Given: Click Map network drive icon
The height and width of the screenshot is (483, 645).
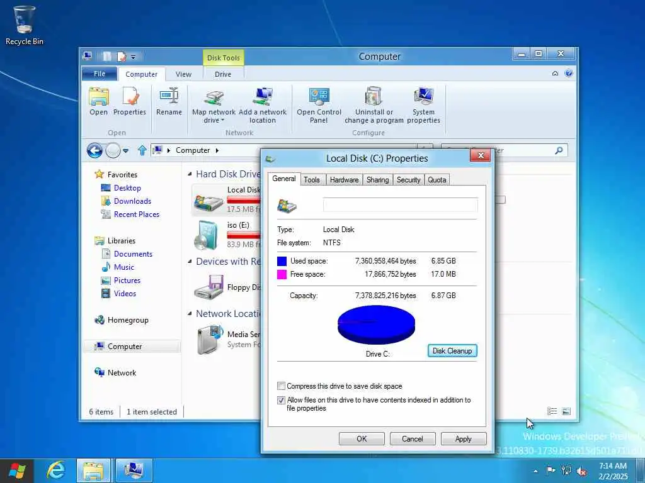Looking at the screenshot, I should (214, 97).
